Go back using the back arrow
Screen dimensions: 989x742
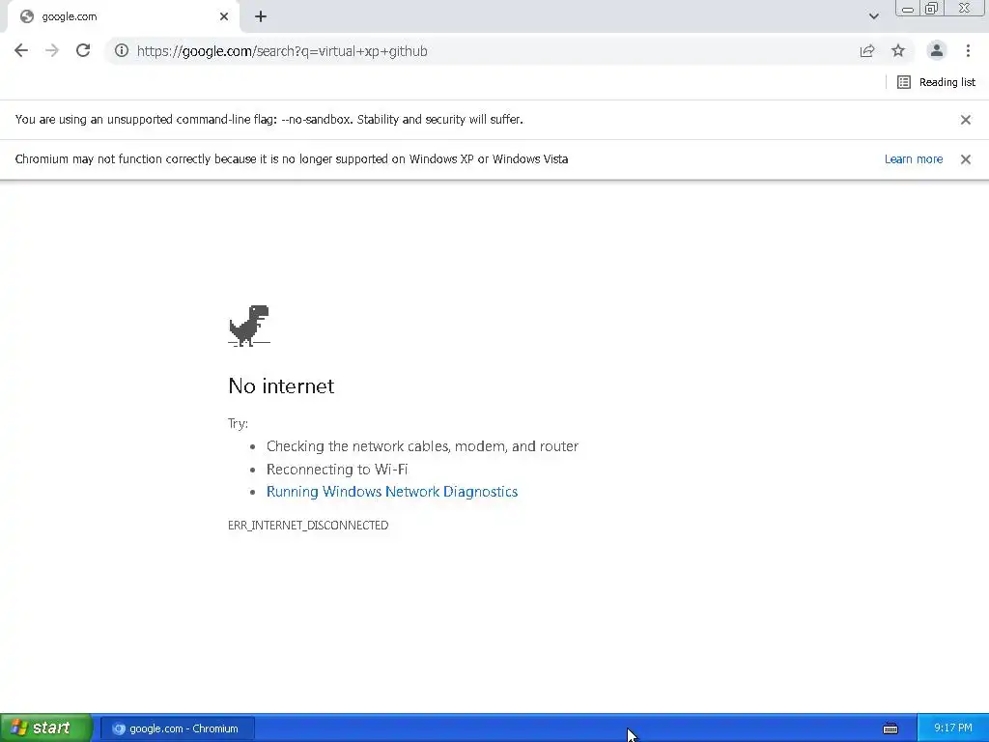click(21, 50)
